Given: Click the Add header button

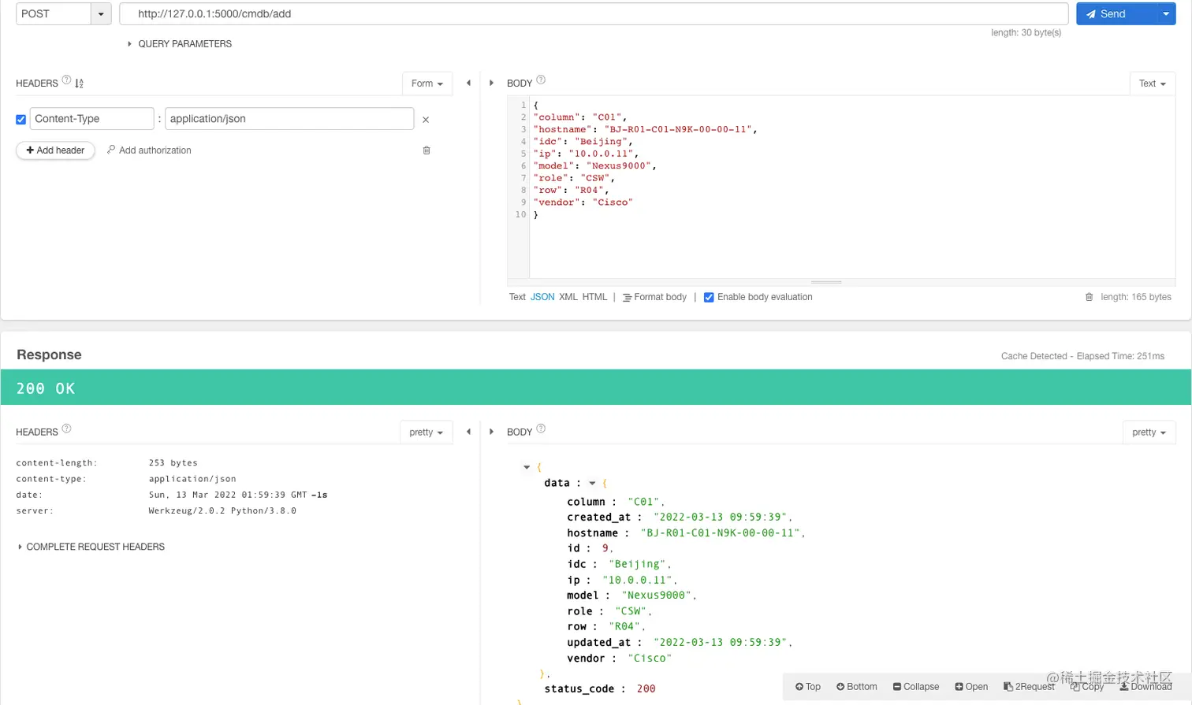Looking at the screenshot, I should coord(55,150).
